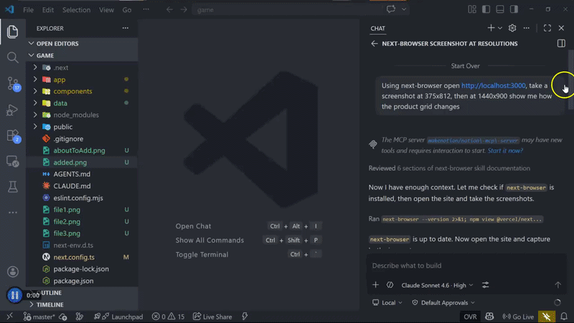This screenshot has width=574, height=323.
Task: Expand the components folder
Action: tap(35, 91)
